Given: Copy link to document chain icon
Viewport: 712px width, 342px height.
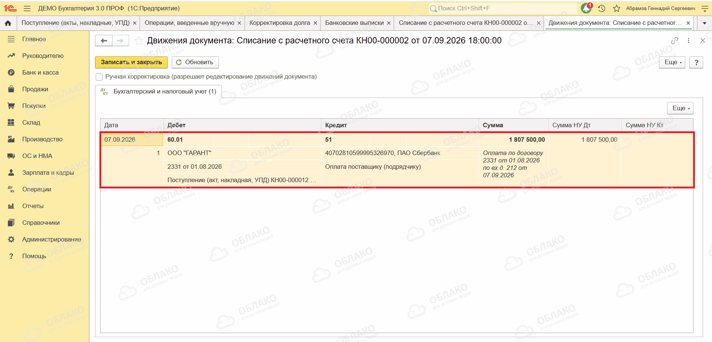Looking at the screenshot, I should pyautogui.click(x=675, y=40).
